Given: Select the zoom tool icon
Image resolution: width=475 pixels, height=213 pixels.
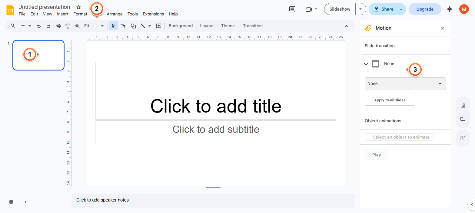Looking at the screenshot, I should point(78,26).
